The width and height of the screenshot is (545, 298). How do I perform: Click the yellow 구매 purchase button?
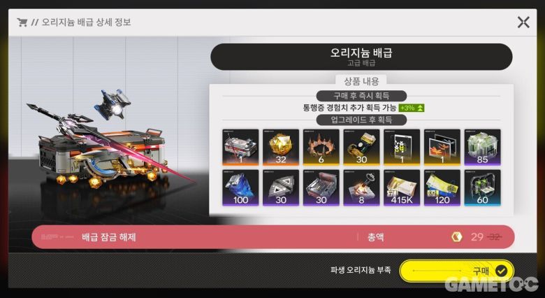click(457, 271)
